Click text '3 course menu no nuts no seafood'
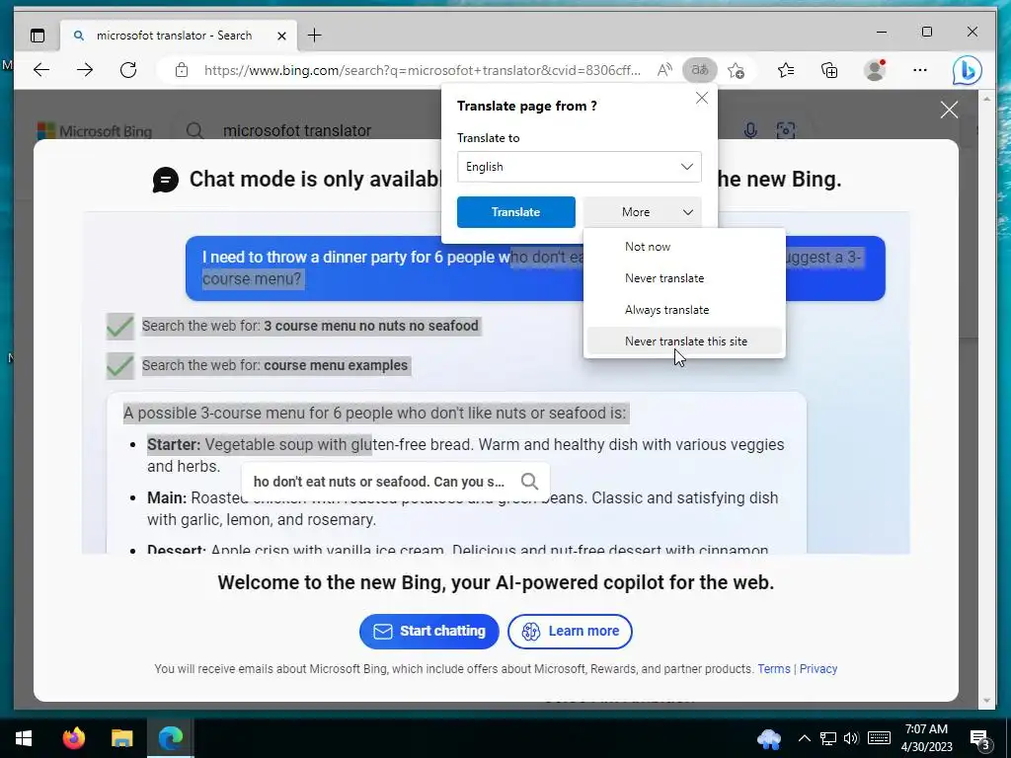The width and height of the screenshot is (1011, 758). tap(371, 326)
